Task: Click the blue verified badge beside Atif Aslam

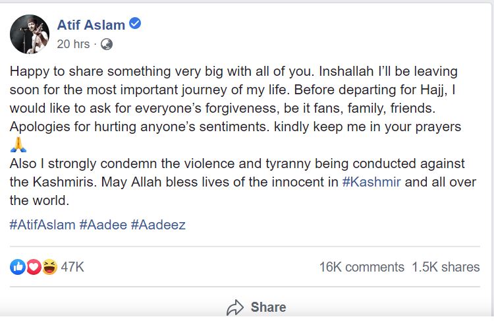Action: (x=136, y=25)
